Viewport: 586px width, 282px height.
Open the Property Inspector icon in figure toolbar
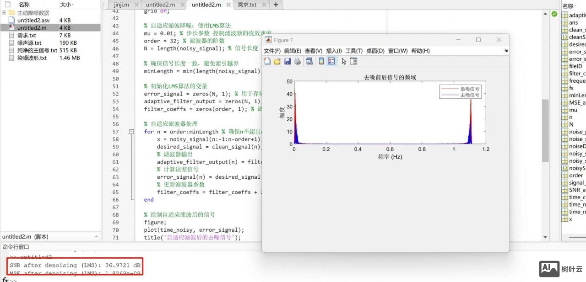[353, 61]
